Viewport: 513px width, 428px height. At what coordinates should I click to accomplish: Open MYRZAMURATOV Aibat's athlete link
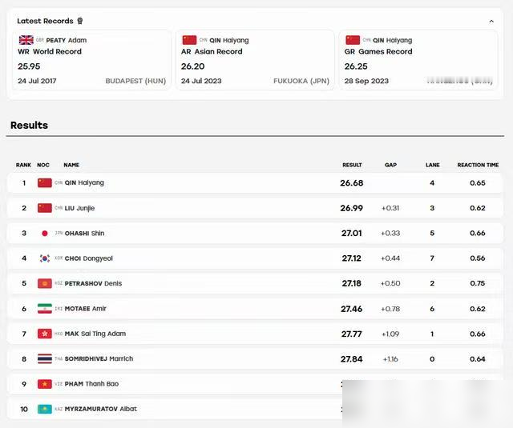(x=101, y=409)
